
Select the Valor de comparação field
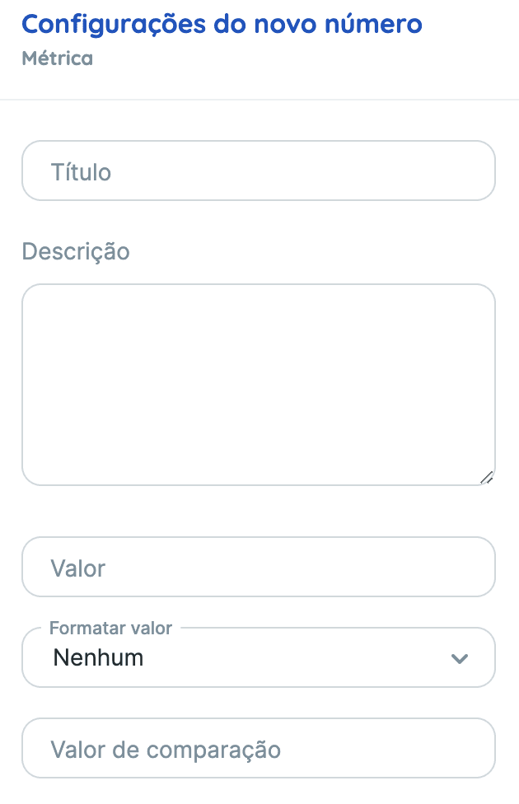[x=259, y=748]
